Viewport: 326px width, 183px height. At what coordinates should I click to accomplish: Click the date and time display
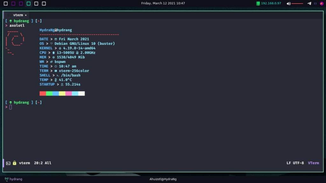[x=163, y=3]
